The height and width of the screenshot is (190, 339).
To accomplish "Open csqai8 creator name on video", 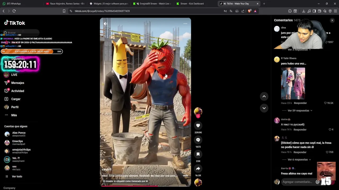I will [x=106, y=169].
